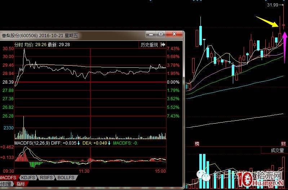288x190 pixels.
Task: Click the +0.462 MACD axis label
Action: coord(7,147)
